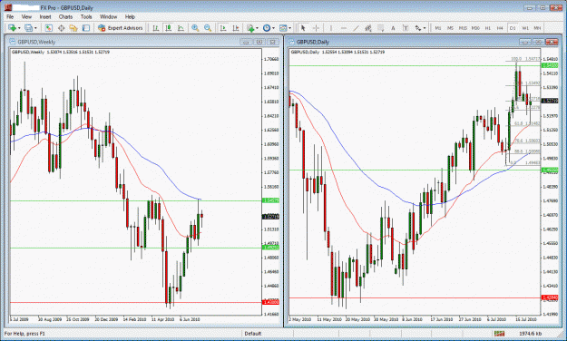Select the Horizontal Line drawing tool
This screenshot has height=341, width=567.
(x=343, y=28)
